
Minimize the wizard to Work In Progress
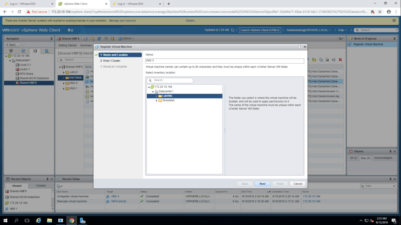(x=305, y=46)
